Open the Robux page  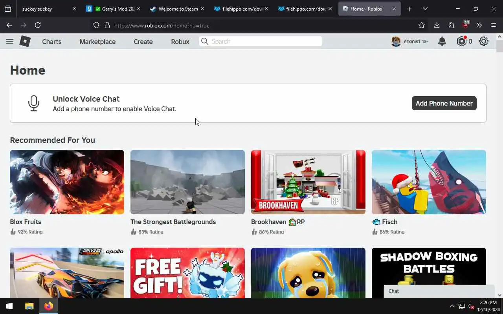point(180,42)
